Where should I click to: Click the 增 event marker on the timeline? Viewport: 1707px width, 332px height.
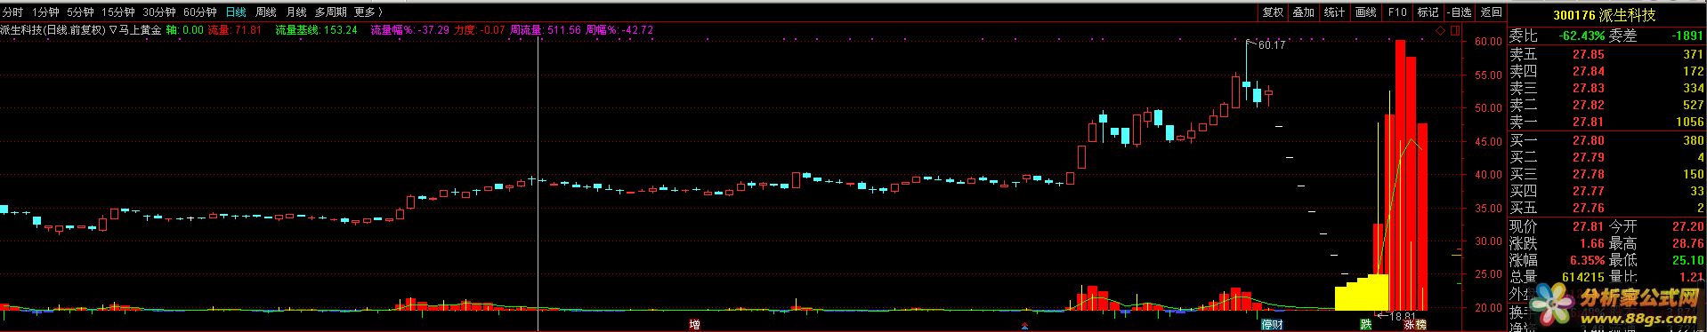point(695,325)
